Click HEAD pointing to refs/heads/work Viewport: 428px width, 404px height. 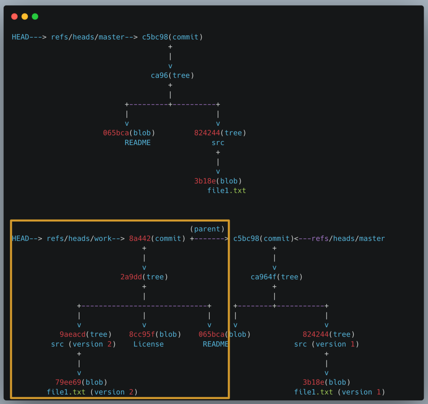pyautogui.click(x=21, y=239)
